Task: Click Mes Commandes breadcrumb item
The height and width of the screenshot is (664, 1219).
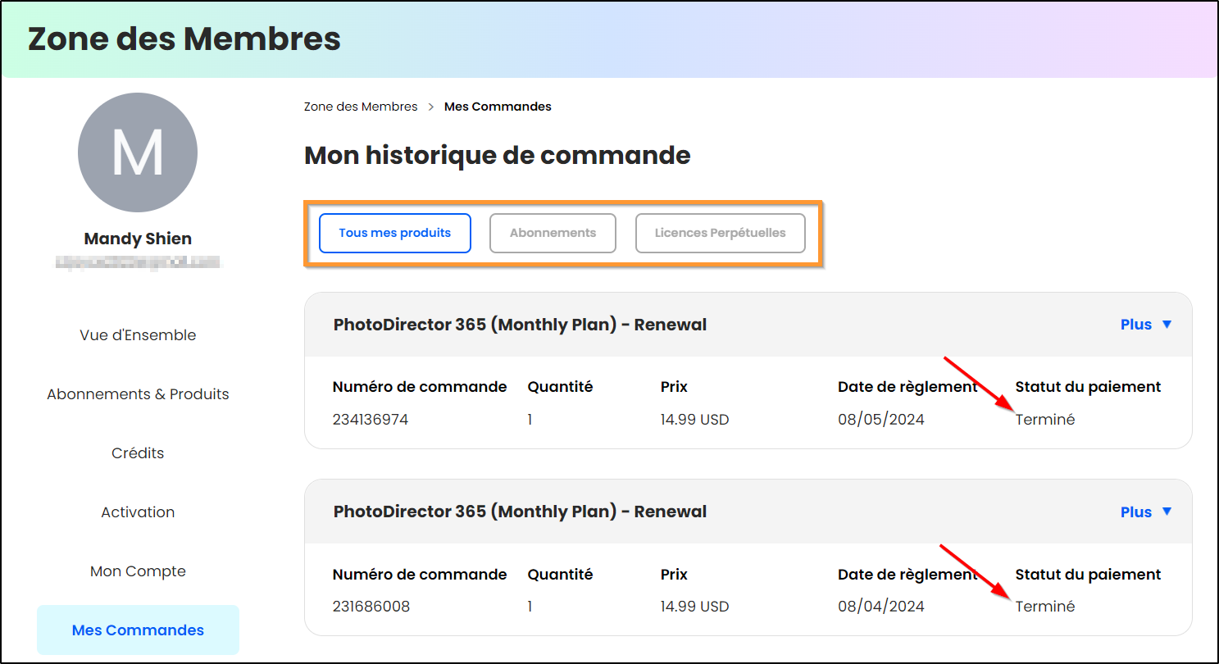Action: 498,107
